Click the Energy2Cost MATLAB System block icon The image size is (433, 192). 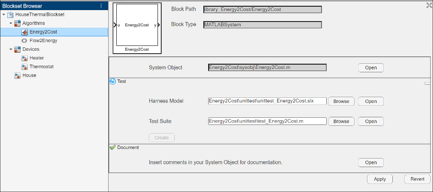(x=24, y=32)
